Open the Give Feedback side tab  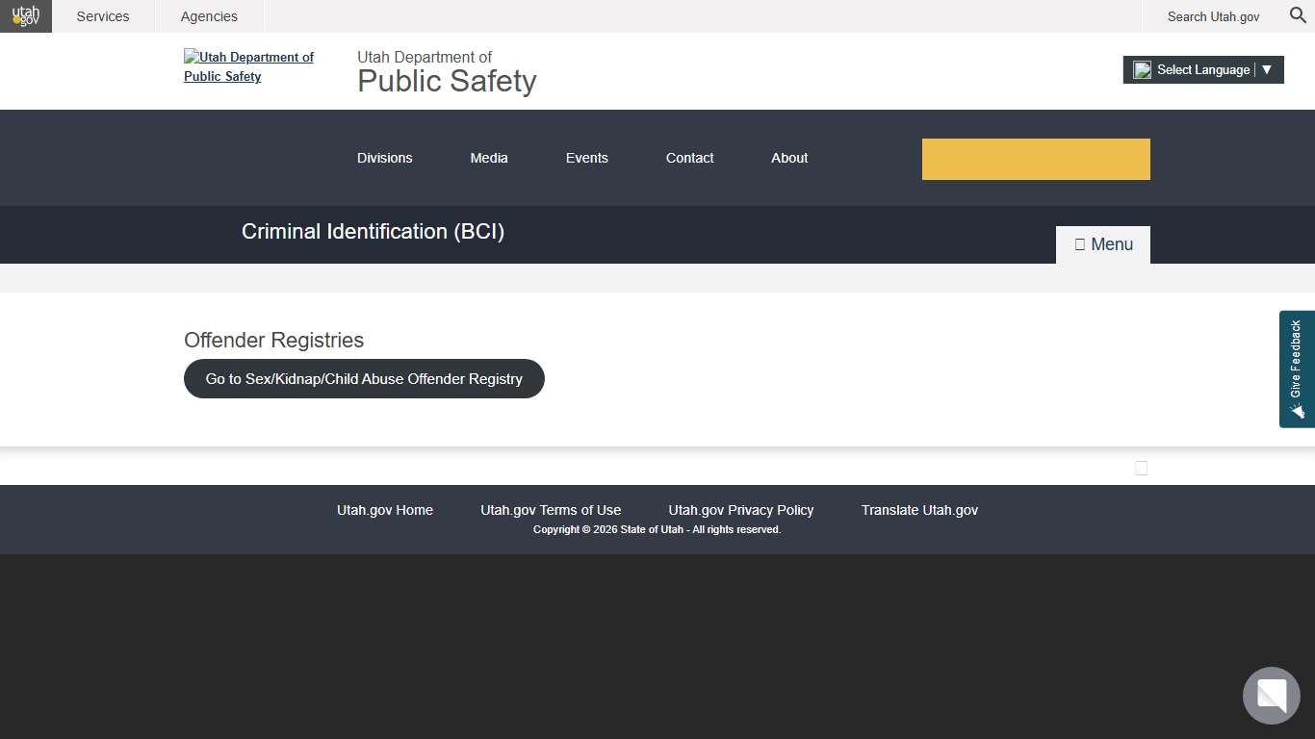pyautogui.click(x=1296, y=369)
